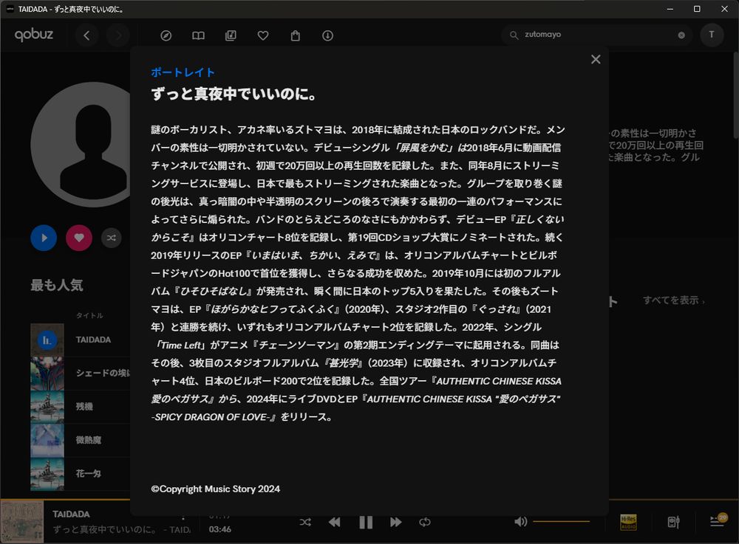Open Purchases shopping bag icon
This screenshot has height=544, width=739.
click(x=296, y=35)
